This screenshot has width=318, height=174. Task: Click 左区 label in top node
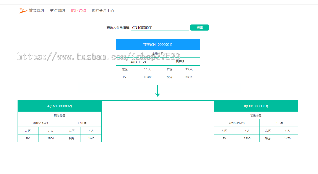point(125,69)
